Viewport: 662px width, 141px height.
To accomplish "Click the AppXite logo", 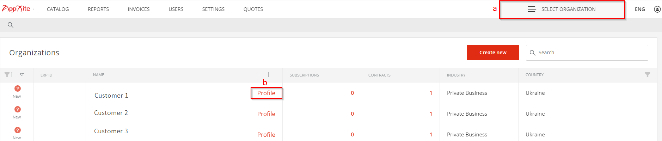I will 16,9.
